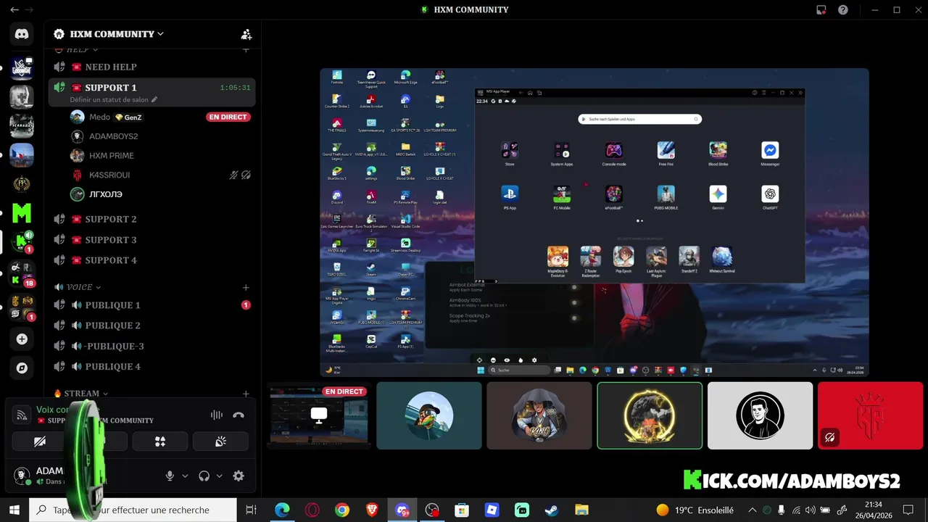This screenshot has height=522, width=928.
Task: Select the golden ring avatar speaking tile
Action: (650, 415)
